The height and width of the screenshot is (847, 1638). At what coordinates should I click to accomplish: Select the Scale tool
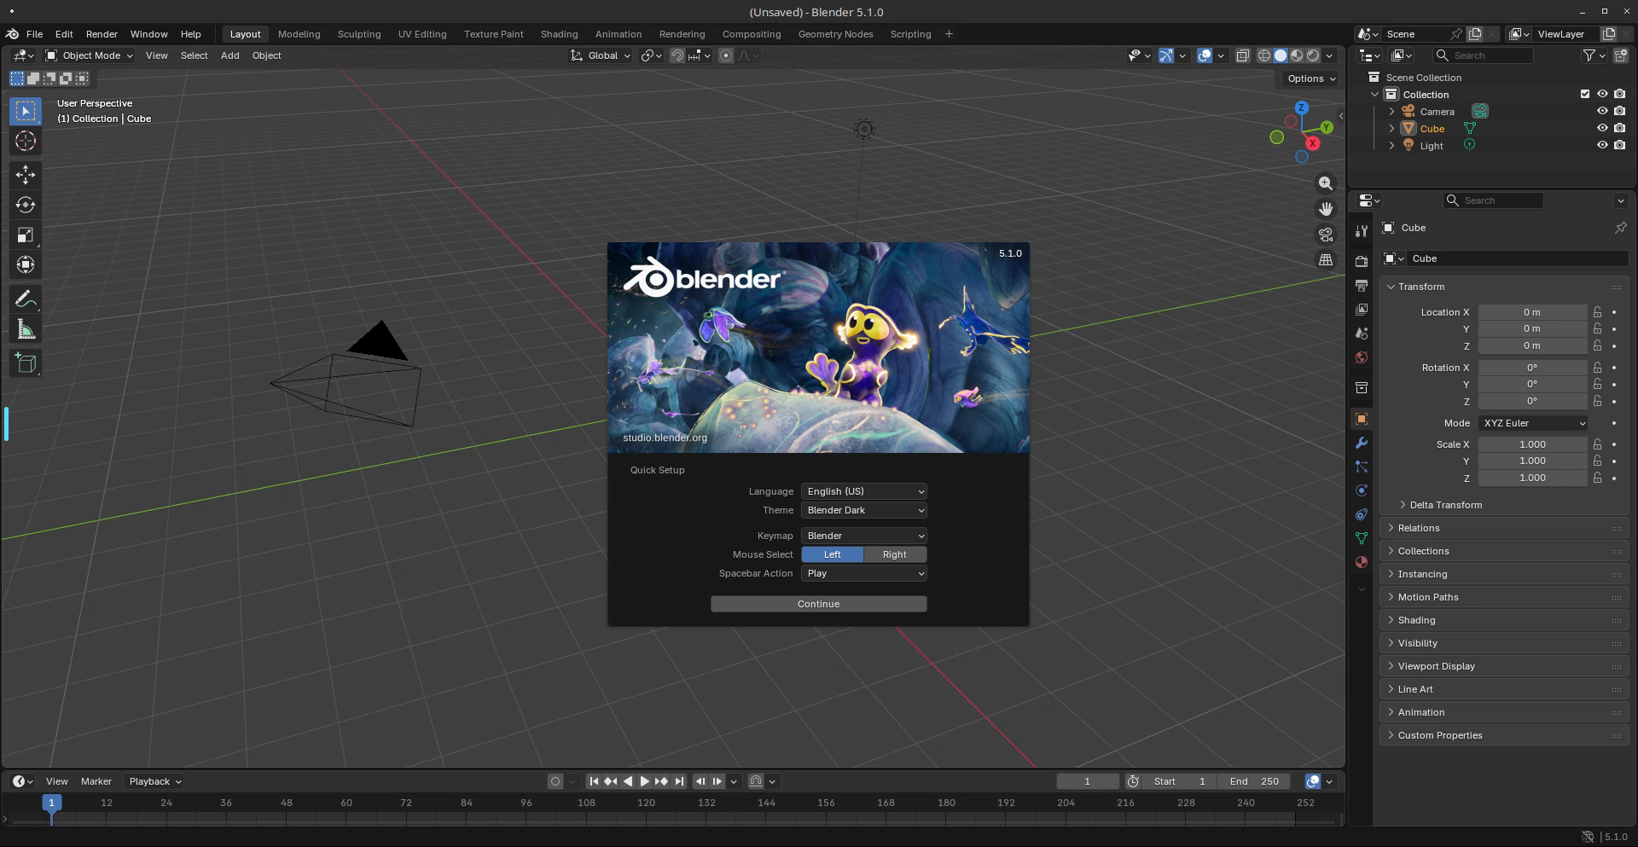(26, 235)
